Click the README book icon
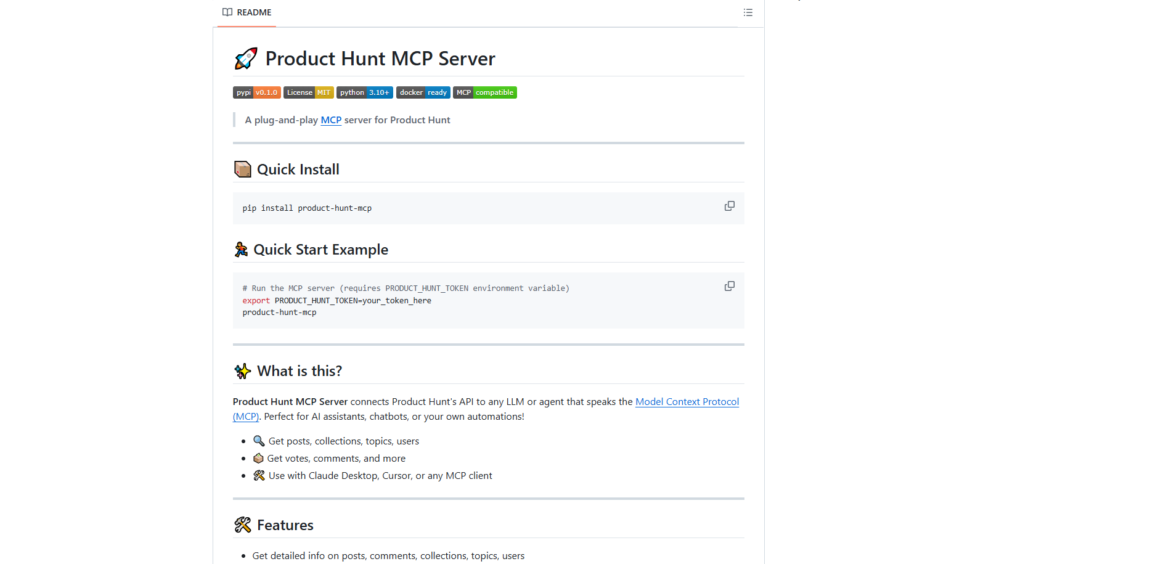The image size is (1174, 564). [x=227, y=12]
